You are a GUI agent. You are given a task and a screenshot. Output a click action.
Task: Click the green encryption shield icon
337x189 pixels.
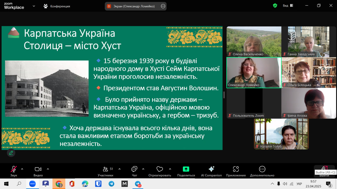pos(275,6)
